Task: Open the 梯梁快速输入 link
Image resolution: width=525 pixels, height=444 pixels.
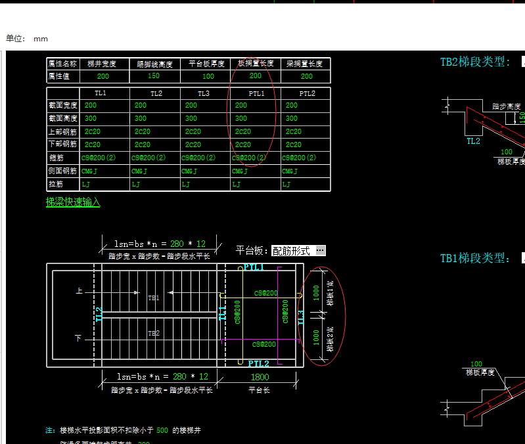Action: click(73, 202)
